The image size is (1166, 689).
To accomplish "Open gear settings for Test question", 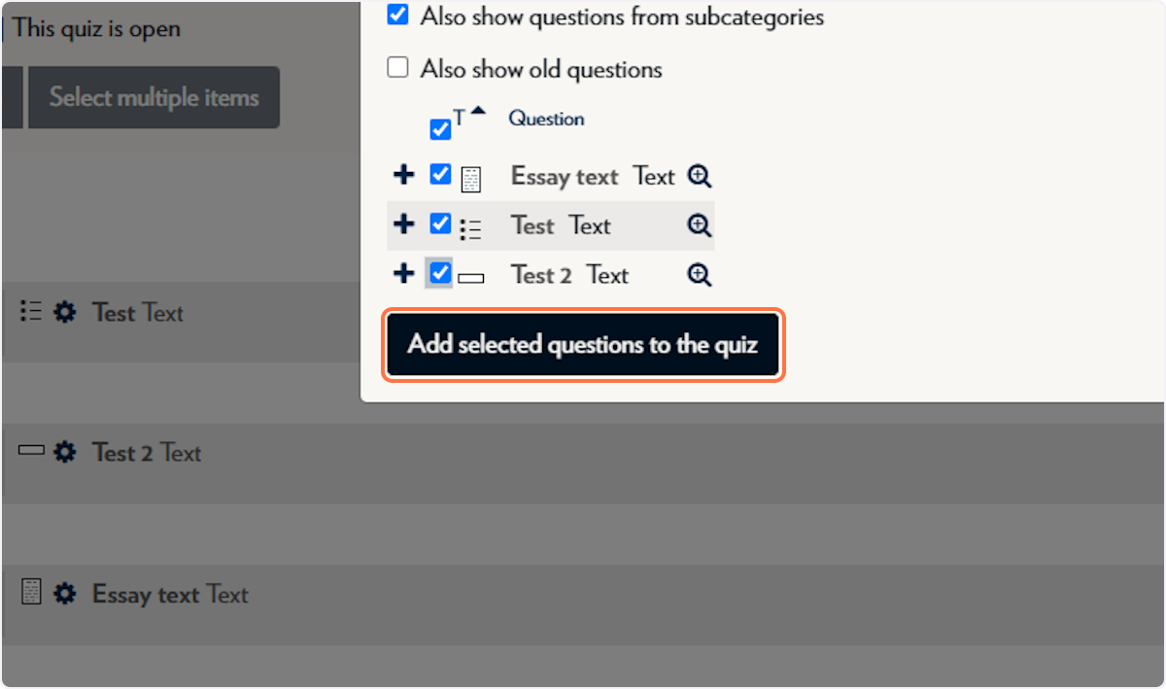I will click(64, 313).
